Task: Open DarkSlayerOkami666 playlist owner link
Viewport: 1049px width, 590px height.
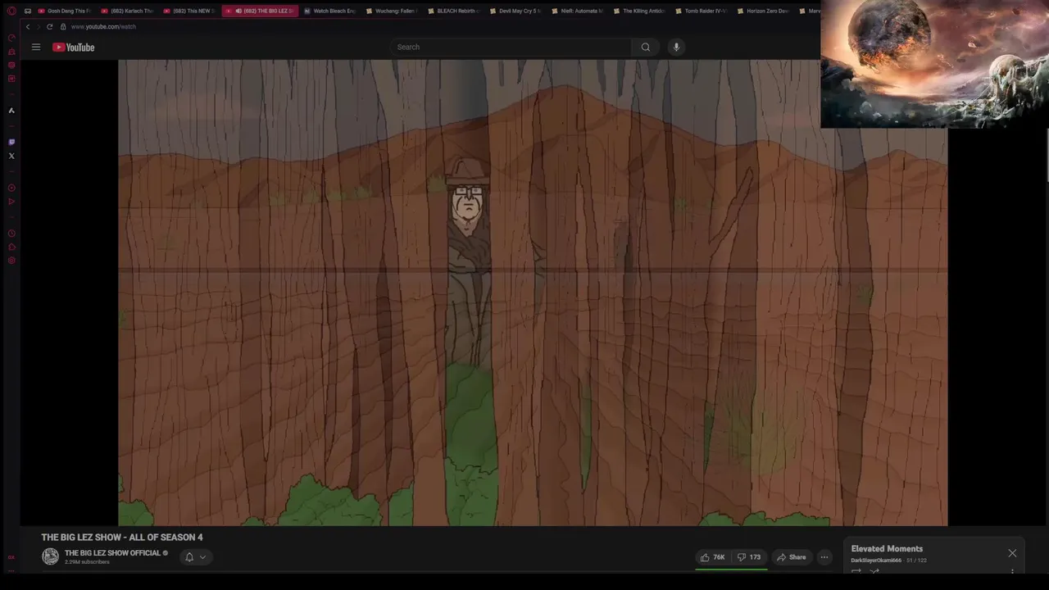Action: 876,560
